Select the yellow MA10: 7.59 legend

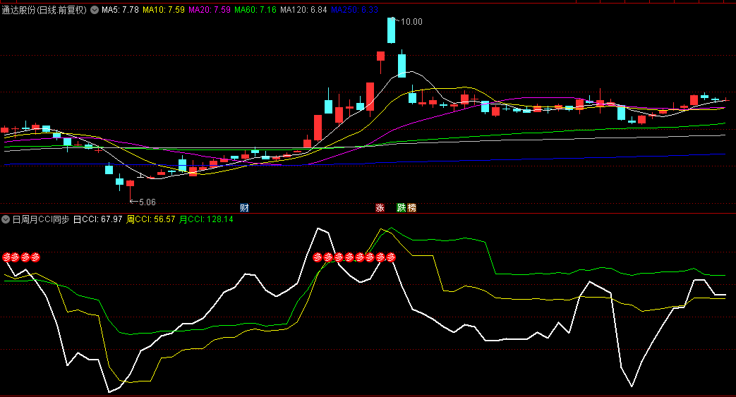(x=164, y=11)
